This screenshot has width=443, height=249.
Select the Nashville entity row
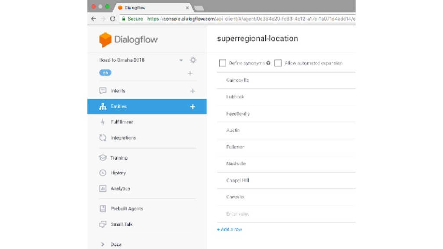(286, 164)
